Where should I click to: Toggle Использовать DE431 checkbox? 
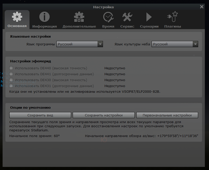[x=11, y=86]
